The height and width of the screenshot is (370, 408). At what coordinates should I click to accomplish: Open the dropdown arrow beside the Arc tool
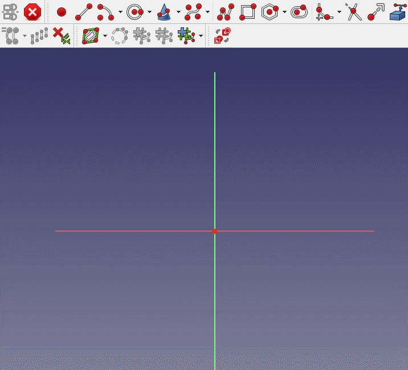[120, 12]
